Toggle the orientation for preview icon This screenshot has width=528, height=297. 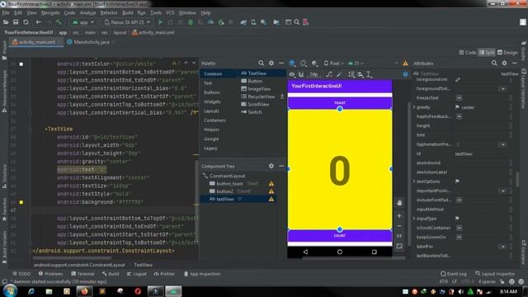[304, 64]
